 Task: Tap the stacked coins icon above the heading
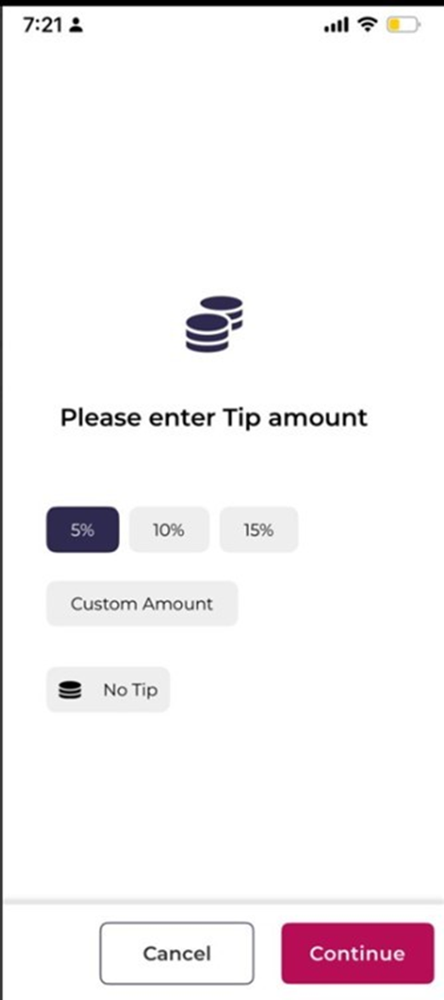coord(214,324)
